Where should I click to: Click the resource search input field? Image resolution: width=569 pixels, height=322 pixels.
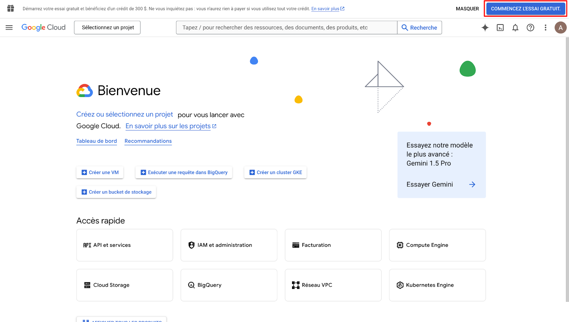pos(287,27)
